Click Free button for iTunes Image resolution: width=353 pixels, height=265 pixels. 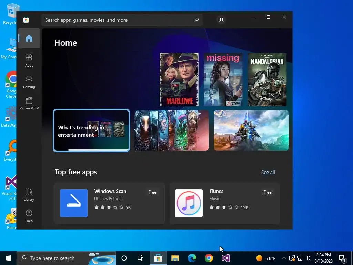click(x=268, y=192)
